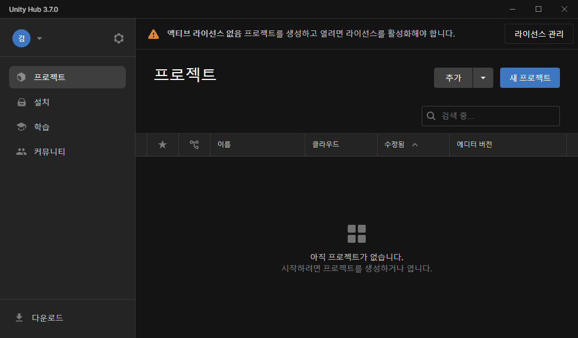Click the 커뮤니티 people icon
This screenshot has height=338, width=578.
tap(21, 152)
